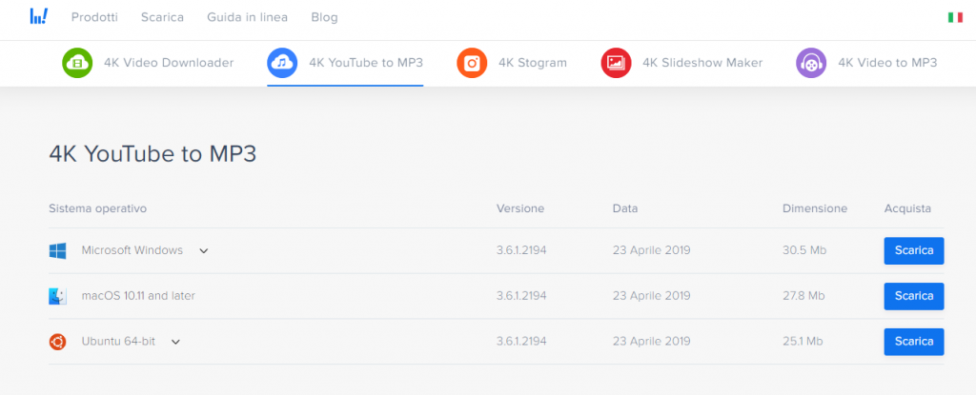976x395 pixels.
Task: Click the purple Video to MP3 icon
Action: [x=811, y=63]
